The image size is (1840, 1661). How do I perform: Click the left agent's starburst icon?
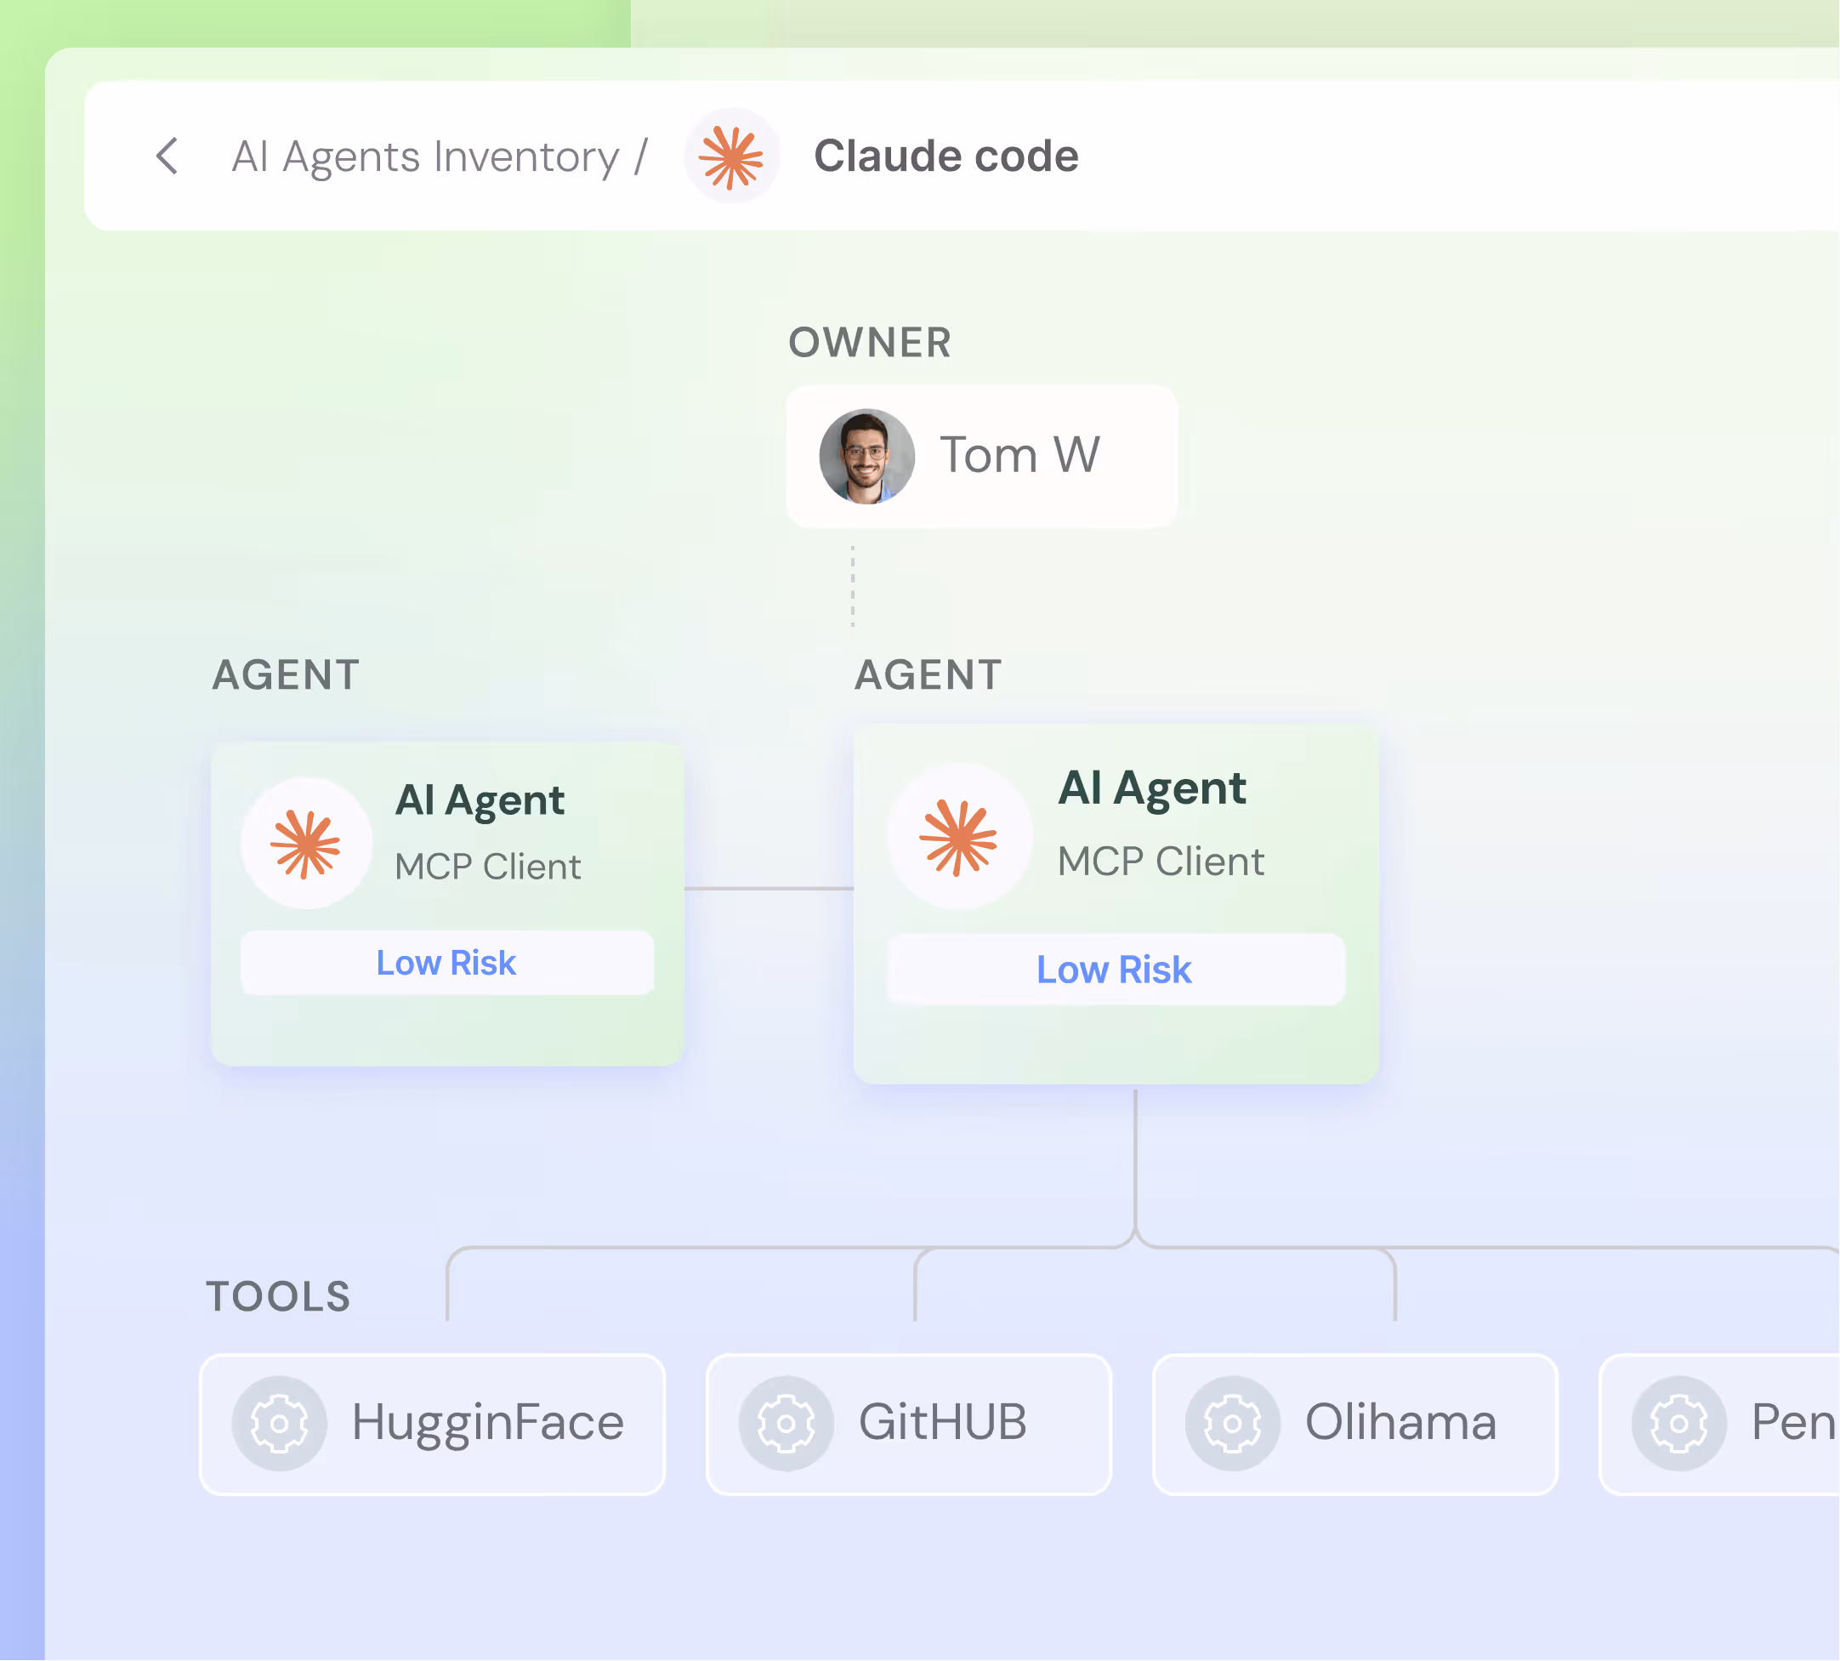tap(306, 845)
